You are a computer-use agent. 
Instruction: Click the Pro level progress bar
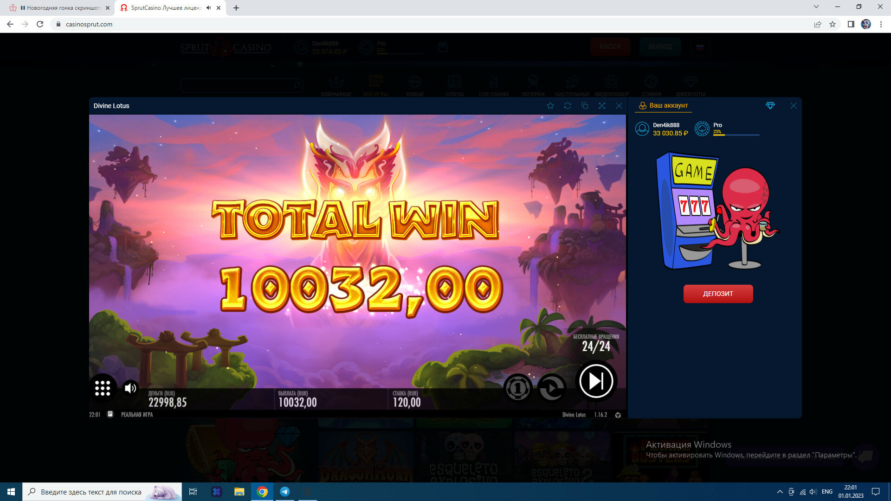[x=736, y=135]
